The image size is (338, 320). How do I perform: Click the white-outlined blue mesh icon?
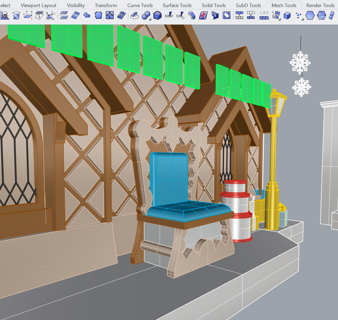87,15
